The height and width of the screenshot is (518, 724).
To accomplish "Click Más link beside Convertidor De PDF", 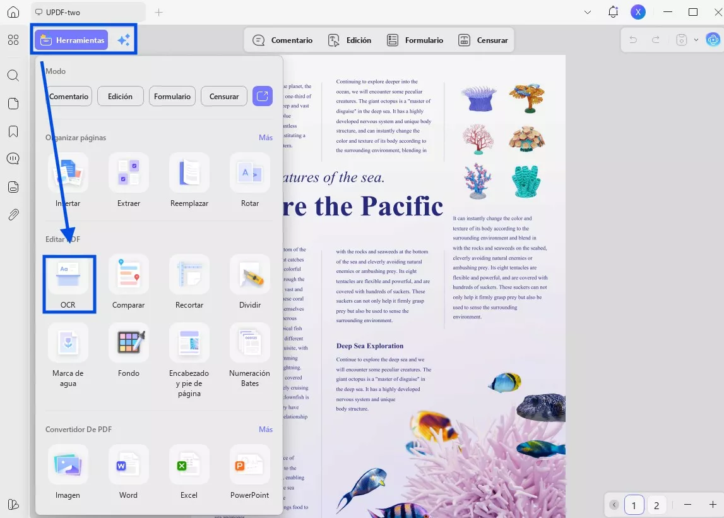I will [266, 430].
